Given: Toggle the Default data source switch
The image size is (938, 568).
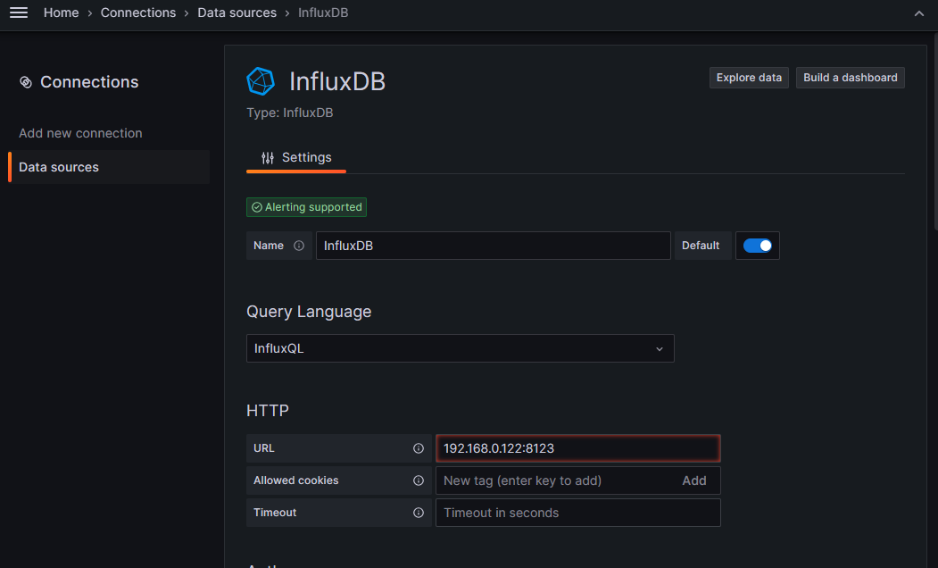Looking at the screenshot, I should (758, 246).
